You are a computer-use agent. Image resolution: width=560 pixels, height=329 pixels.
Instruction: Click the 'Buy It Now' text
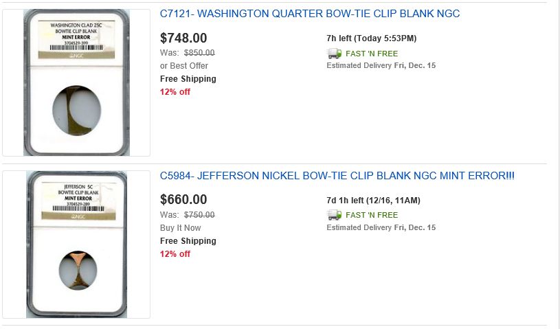tap(180, 228)
